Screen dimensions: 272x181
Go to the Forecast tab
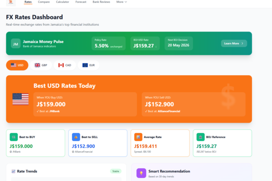(x=81, y=2)
